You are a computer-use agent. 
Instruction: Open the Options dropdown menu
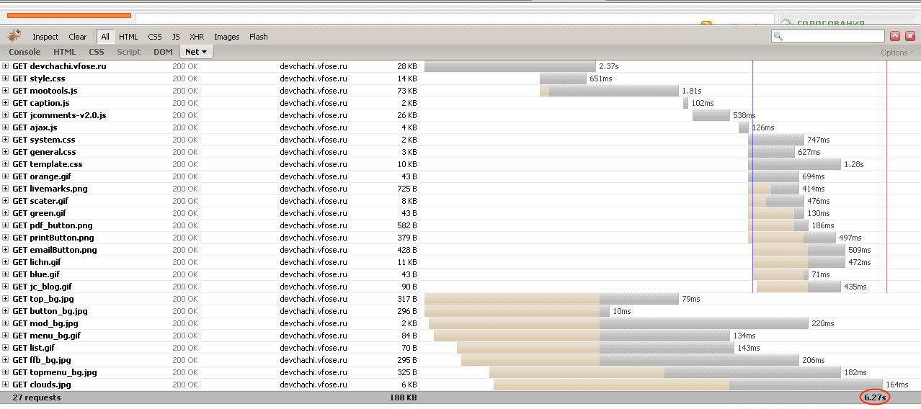click(896, 53)
